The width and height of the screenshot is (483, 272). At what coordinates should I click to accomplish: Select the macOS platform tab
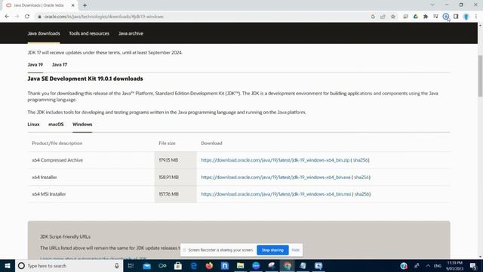click(56, 124)
